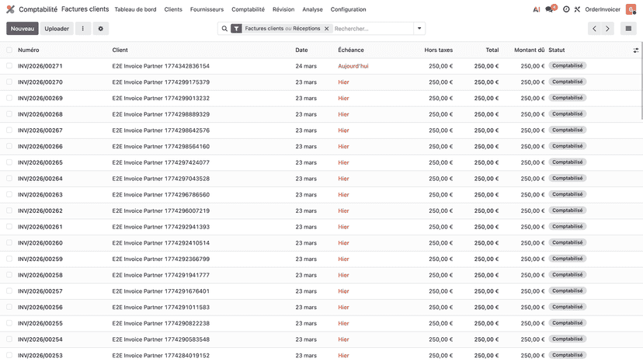Sort by the Échéance column header
This screenshot has width=643, height=362.
[350, 50]
